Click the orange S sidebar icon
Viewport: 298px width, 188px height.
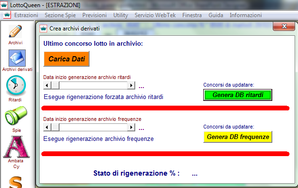pos(15,182)
